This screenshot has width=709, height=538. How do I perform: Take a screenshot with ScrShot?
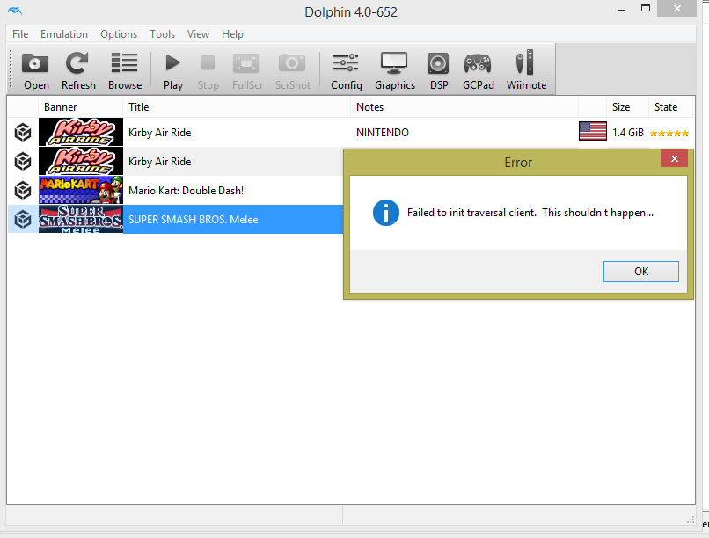(x=293, y=71)
